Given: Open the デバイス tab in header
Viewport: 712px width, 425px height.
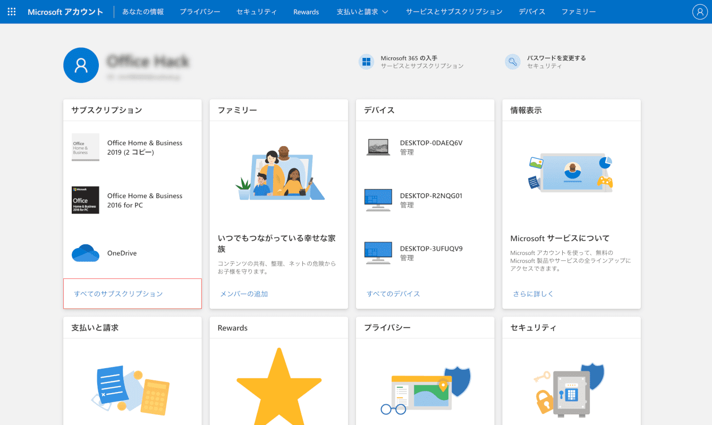Looking at the screenshot, I should click(x=532, y=12).
